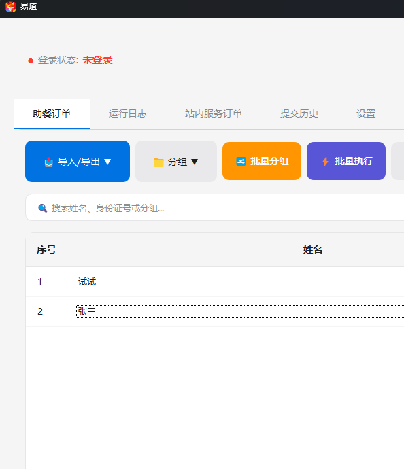This screenshot has height=469, width=404.
Task: Click the 易填 app logo icon
Action: [x=11, y=7]
